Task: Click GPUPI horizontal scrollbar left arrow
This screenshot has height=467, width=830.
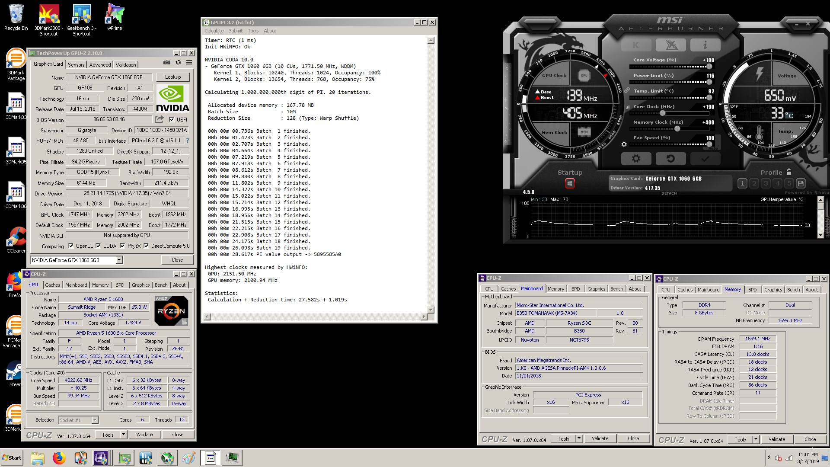Action: 207,317
